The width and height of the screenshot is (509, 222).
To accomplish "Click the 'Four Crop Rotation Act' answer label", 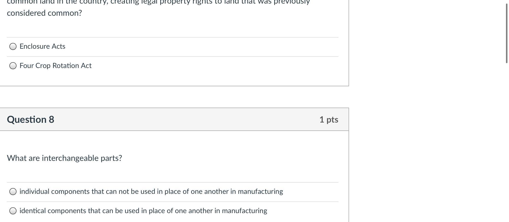I will click(x=55, y=66).
